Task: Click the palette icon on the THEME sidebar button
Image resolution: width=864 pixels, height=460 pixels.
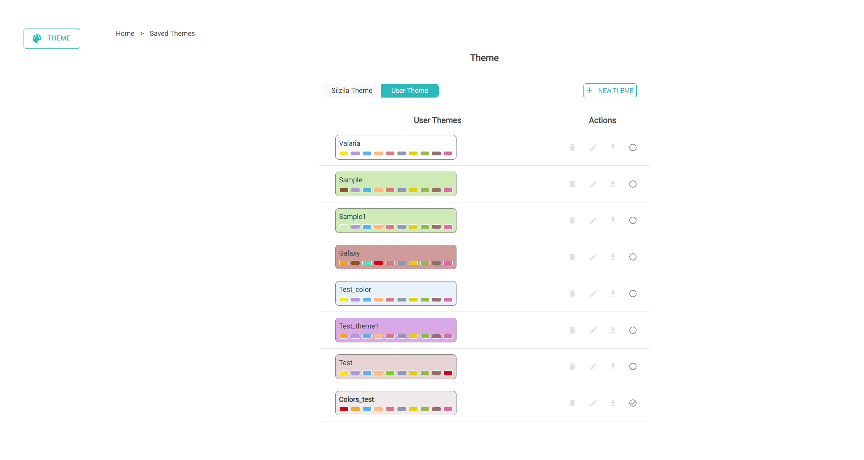Action: [37, 38]
